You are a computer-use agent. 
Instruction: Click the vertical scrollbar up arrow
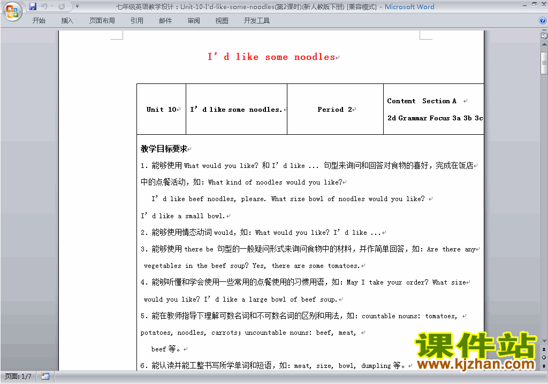pos(544,45)
